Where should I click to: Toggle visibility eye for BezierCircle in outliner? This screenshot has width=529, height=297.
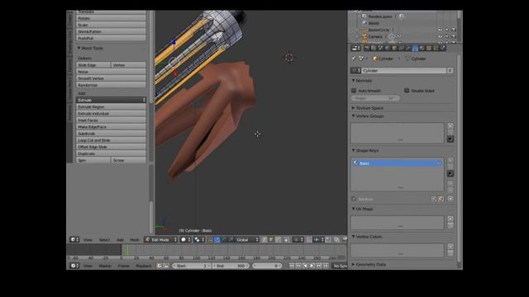441,30
